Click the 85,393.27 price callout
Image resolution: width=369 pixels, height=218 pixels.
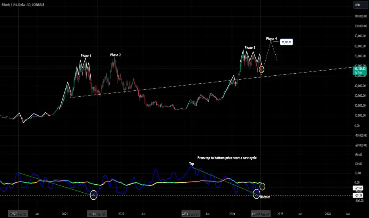[x=286, y=42]
